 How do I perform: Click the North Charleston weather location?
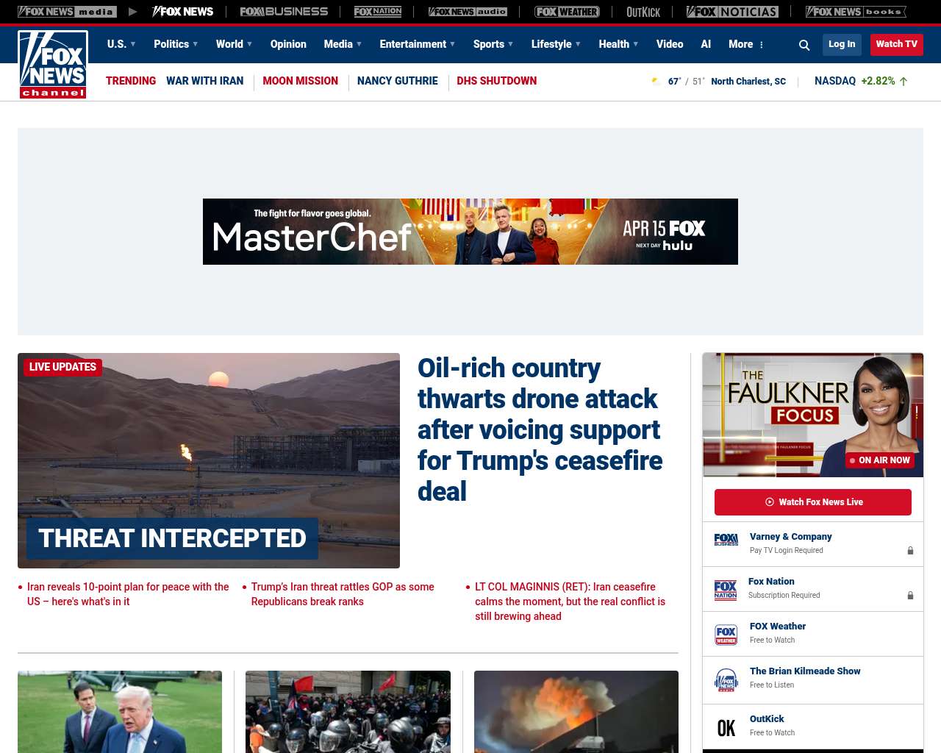[x=748, y=82]
